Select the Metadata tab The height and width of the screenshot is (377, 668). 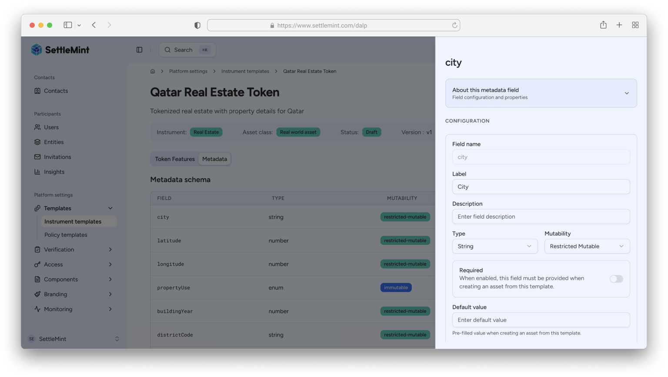(x=214, y=159)
